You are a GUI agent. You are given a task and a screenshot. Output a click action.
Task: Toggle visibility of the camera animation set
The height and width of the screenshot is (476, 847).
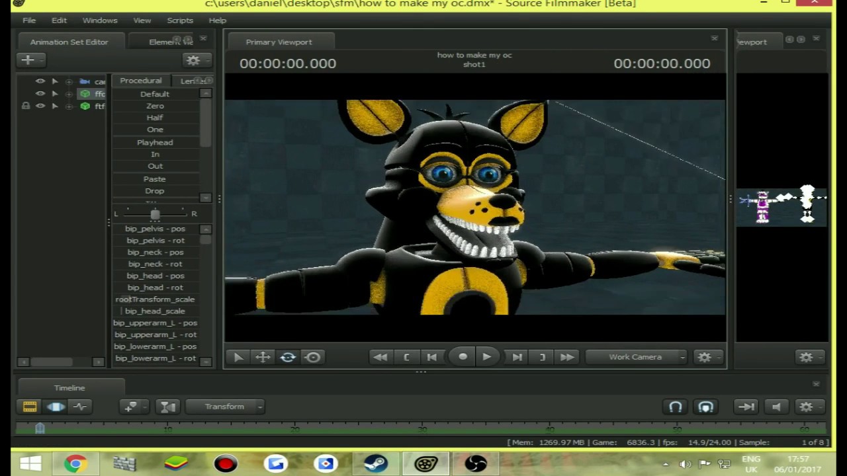(x=40, y=81)
